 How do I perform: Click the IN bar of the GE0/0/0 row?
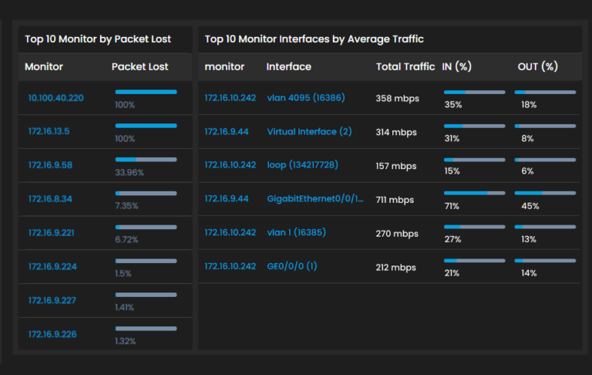[475, 261]
